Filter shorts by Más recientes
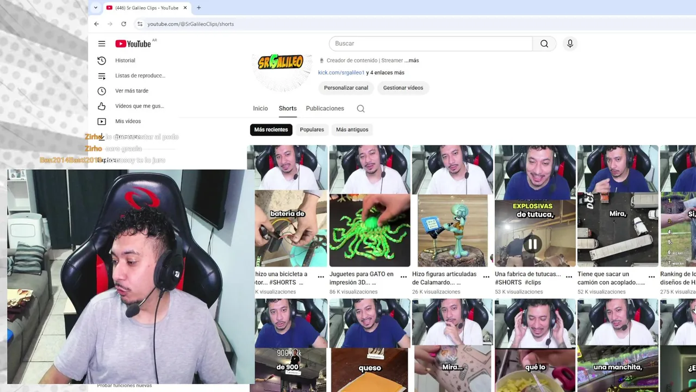696x392 pixels. pos(271,130)
